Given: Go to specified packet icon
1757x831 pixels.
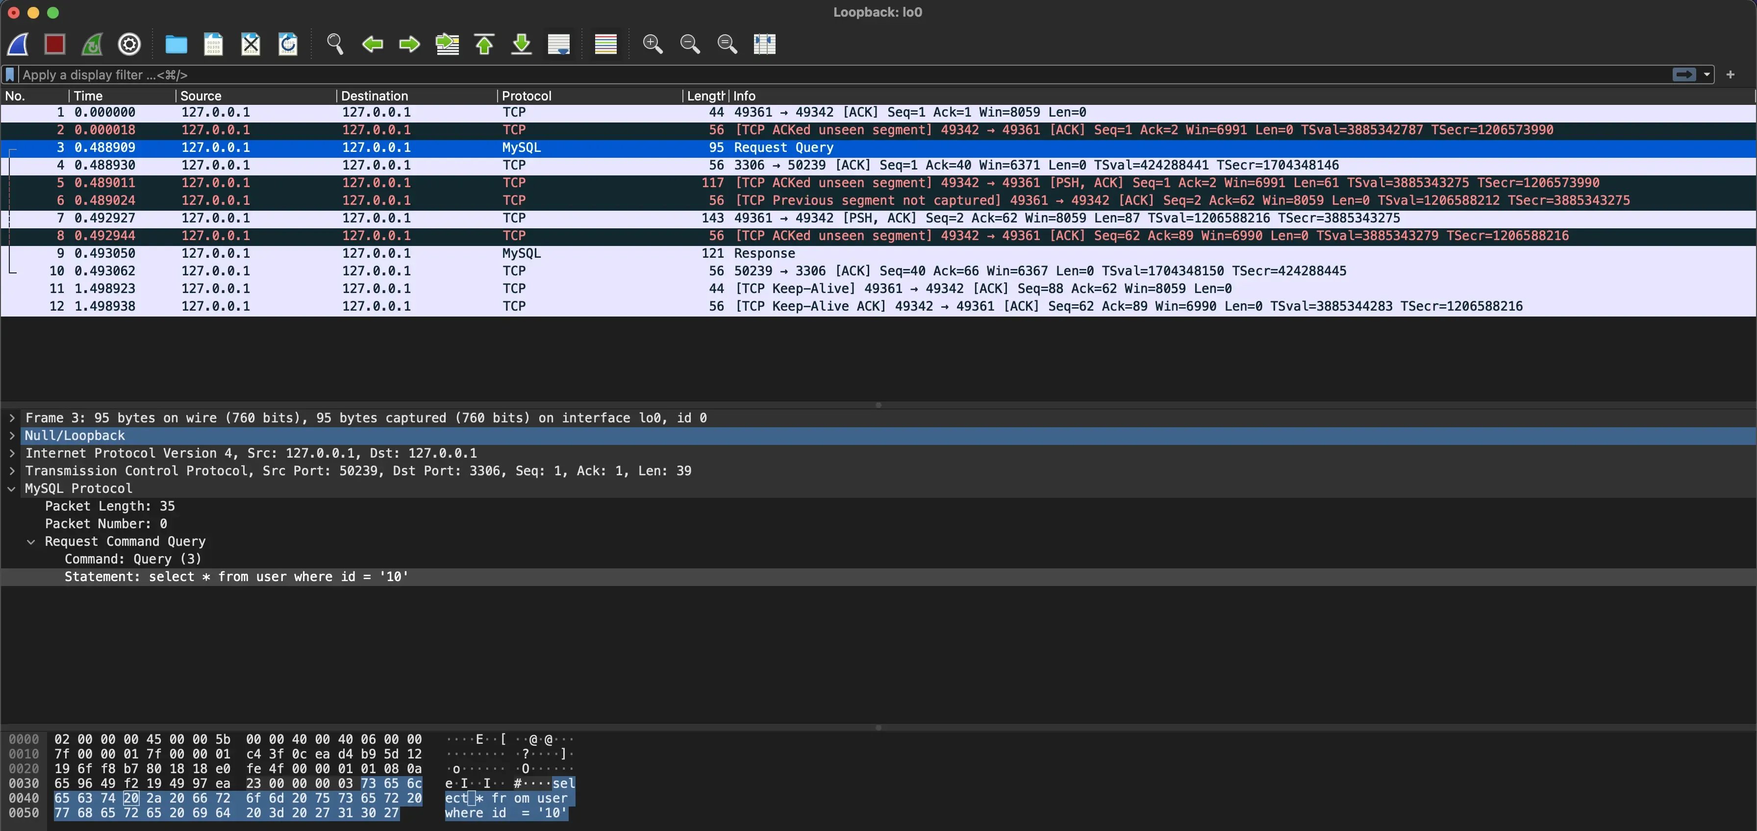Looking at the screenshot, I should [448, 44].
